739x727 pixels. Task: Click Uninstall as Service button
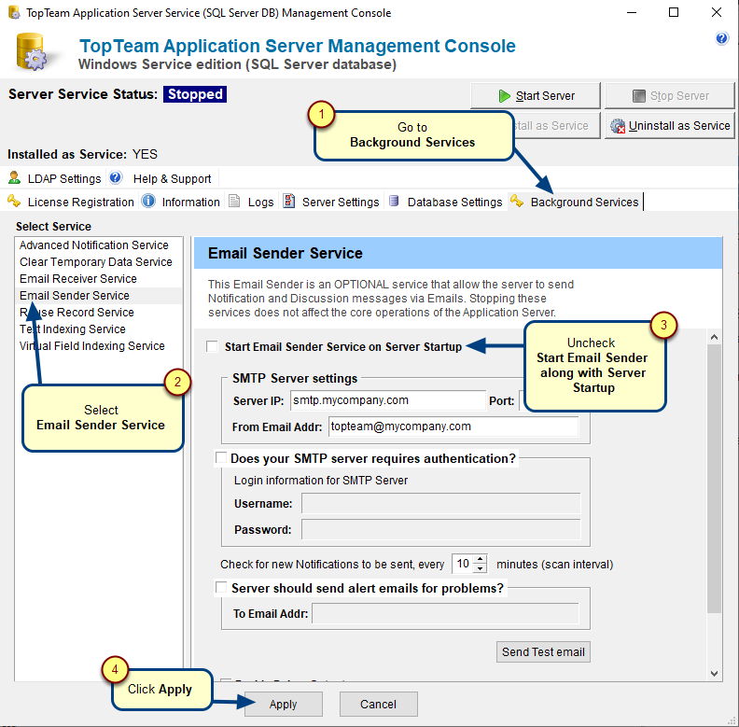click(670, 126)
